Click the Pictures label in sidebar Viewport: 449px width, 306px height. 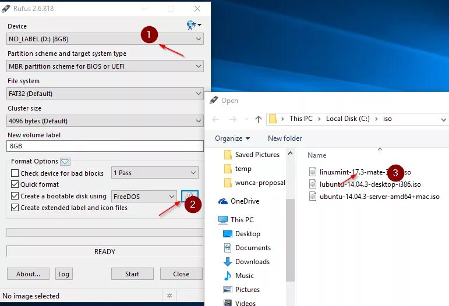point(248,290)
